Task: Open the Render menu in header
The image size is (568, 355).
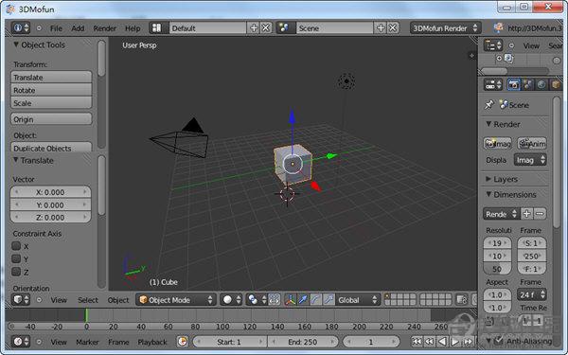Action: click(x=105, y=28)
